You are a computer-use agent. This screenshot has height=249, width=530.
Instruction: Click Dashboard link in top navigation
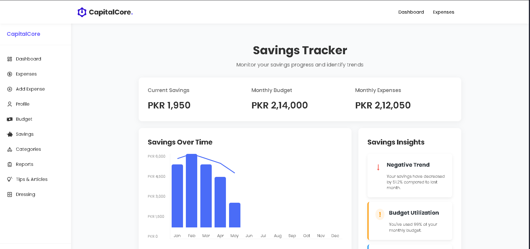411,12
